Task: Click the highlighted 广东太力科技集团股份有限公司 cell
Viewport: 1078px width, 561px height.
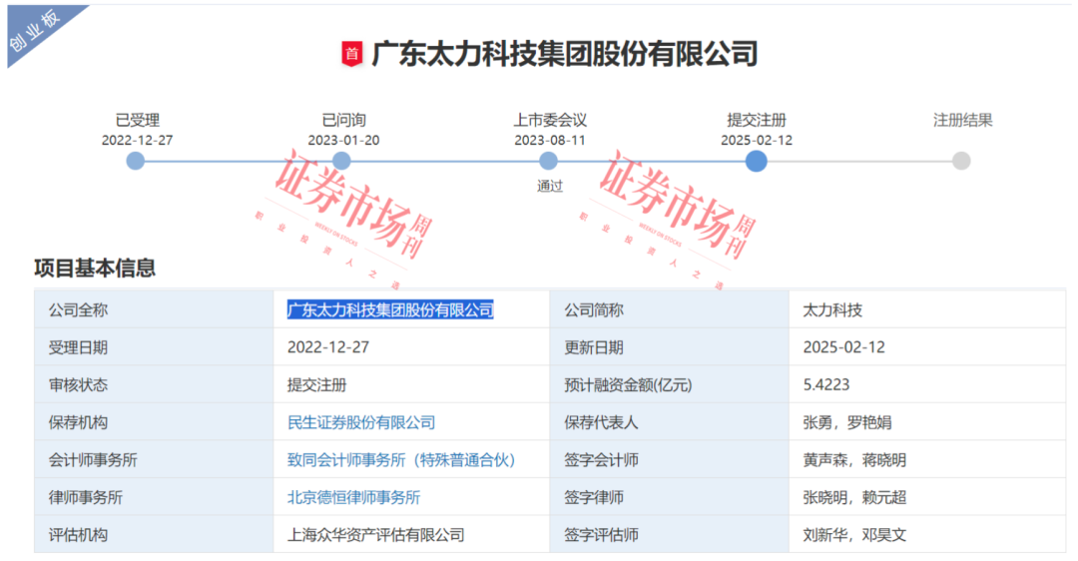Action: [x=390, y=310]
